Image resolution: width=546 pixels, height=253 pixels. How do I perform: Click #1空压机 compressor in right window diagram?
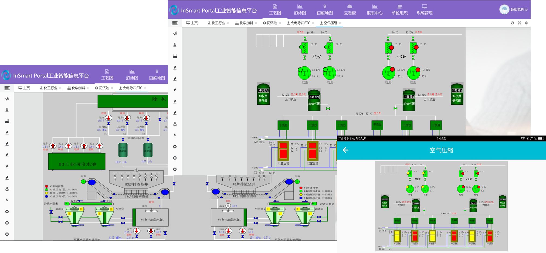click(283, 151)
